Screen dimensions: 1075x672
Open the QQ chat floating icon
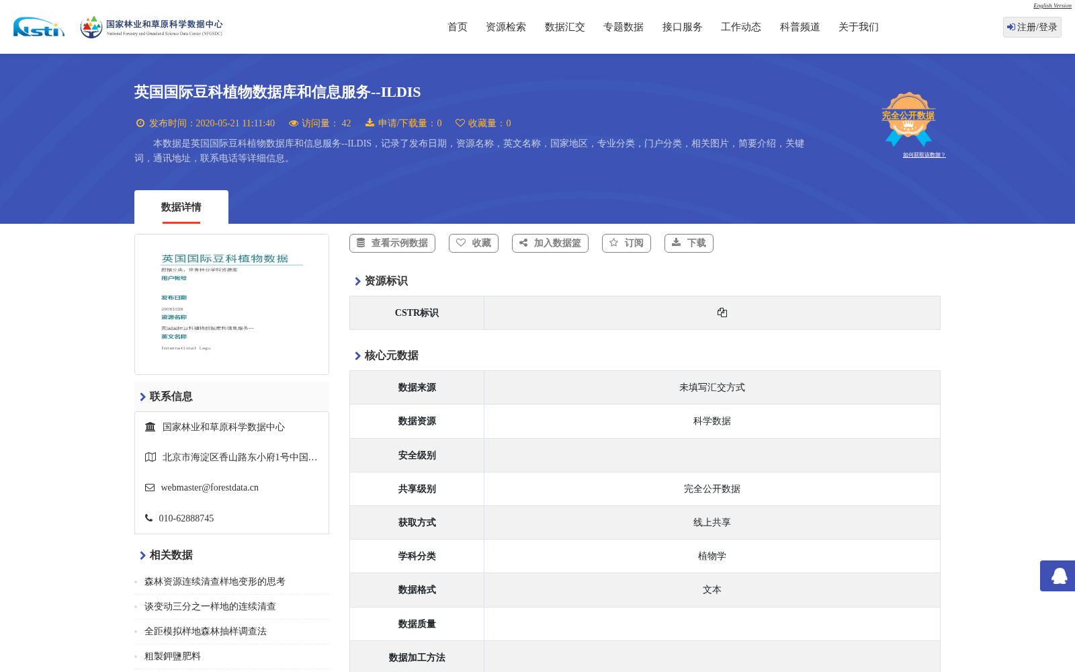click(1060, 576)
